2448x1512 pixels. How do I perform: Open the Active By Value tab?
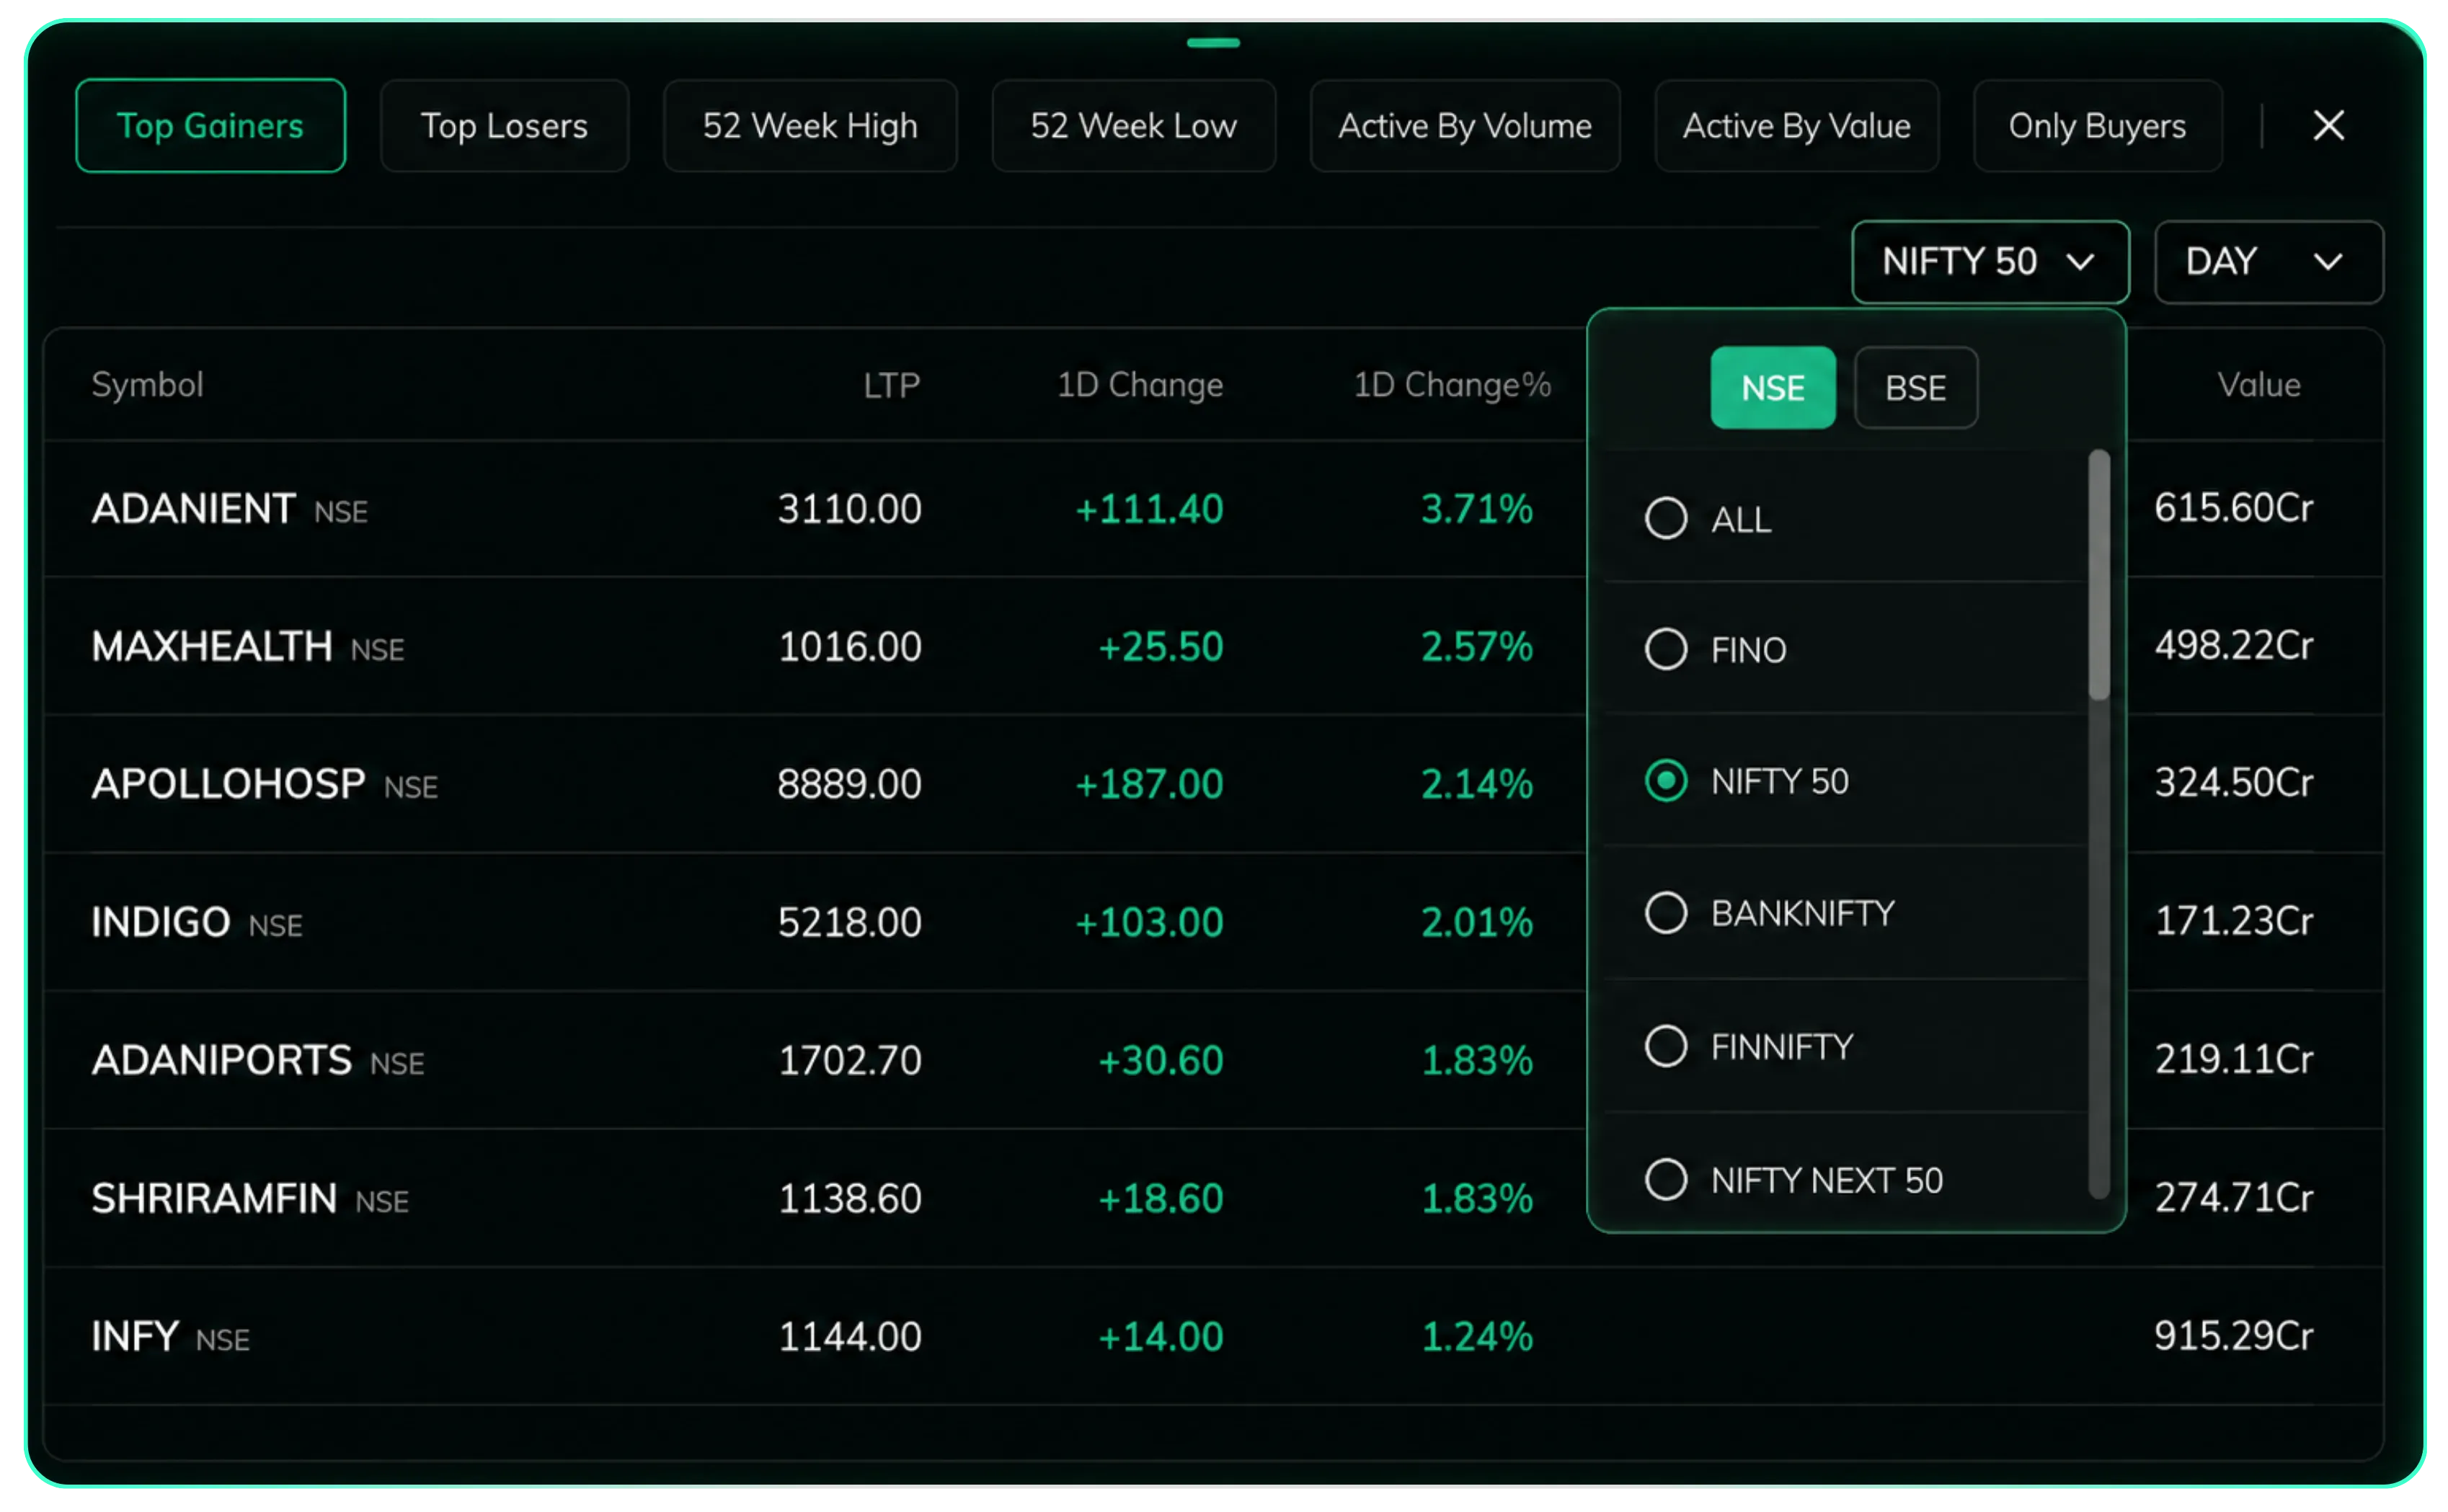click(x=1796, y=126)
